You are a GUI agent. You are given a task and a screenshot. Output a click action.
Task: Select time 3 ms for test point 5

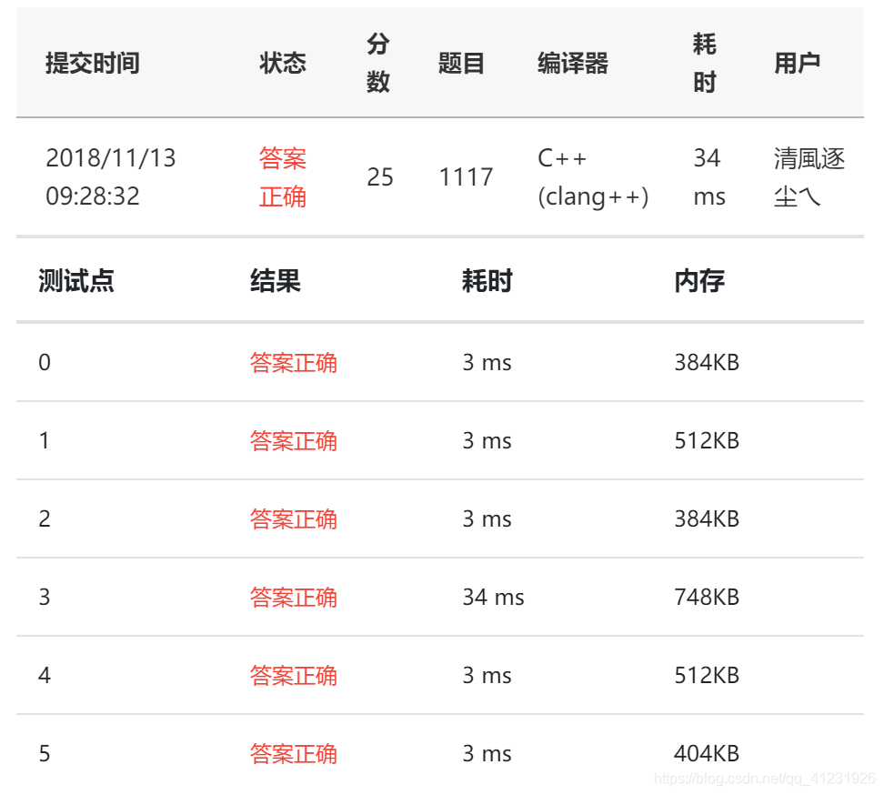click(487, 754)
